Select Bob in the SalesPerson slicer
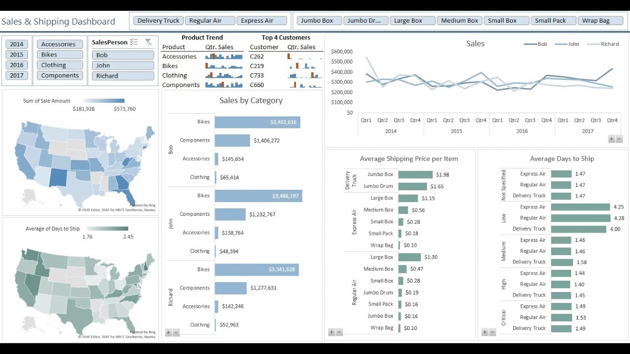The width and height of the screenshot is (630, 354). pyautogui.click(x=123, y=55)
